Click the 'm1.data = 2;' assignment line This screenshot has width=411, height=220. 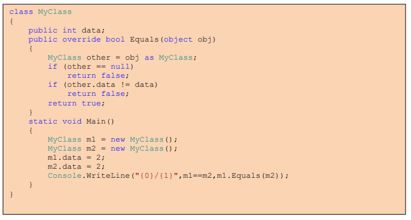point(76,157)
